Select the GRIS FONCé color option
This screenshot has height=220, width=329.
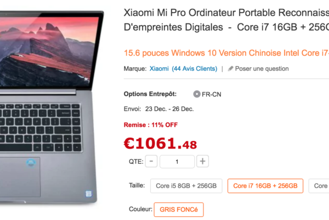(x=179, y=210)
